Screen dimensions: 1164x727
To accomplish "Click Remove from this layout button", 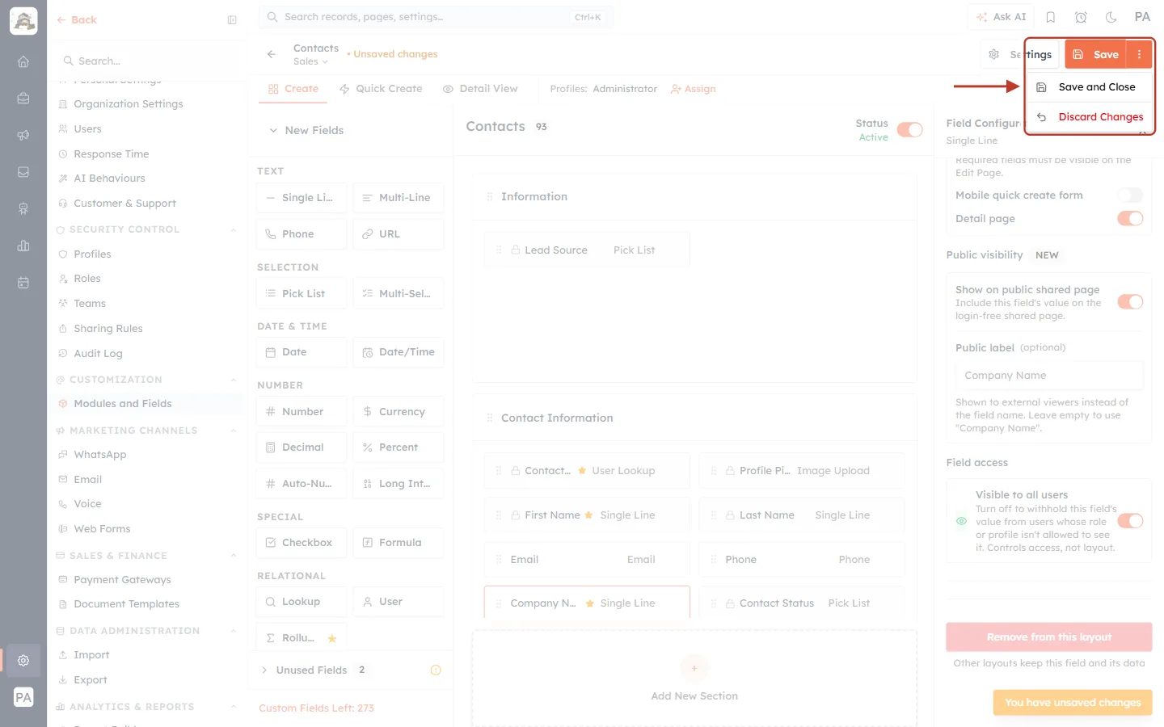I will pos(1048,637).
